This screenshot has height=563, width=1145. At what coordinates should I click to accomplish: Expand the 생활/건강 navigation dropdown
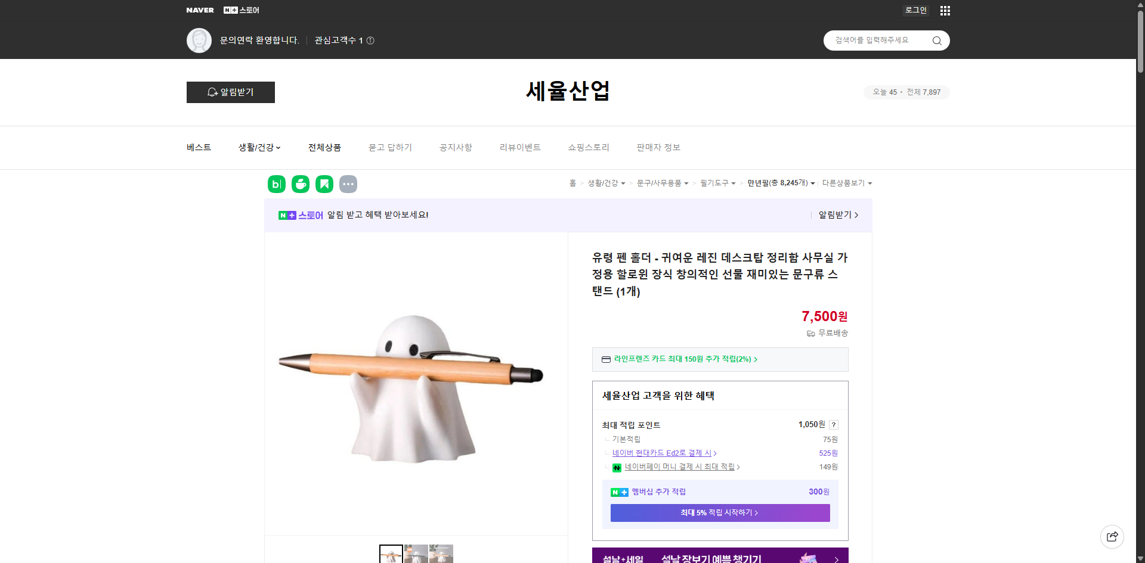(x=259, y=147)
